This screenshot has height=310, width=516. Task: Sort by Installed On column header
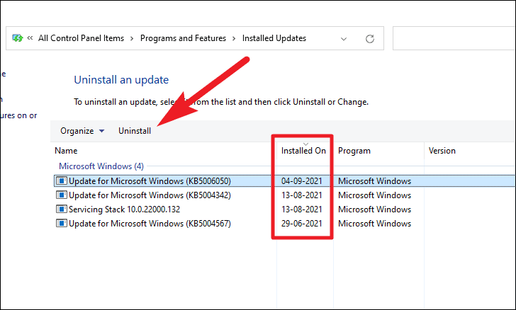coord(303,151)
